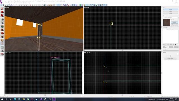Click the side view horizontal scrollbar
Viewport: 179px width, 101px height.
pos(122,95)
